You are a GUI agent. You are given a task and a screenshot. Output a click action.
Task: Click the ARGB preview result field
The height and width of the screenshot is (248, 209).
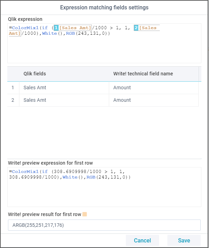(x=104, y=225)
